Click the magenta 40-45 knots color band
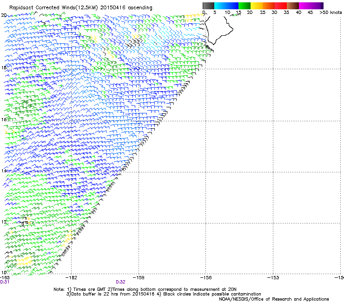Image resolution: width=344 pixels, height=302 pixels. 305,6
